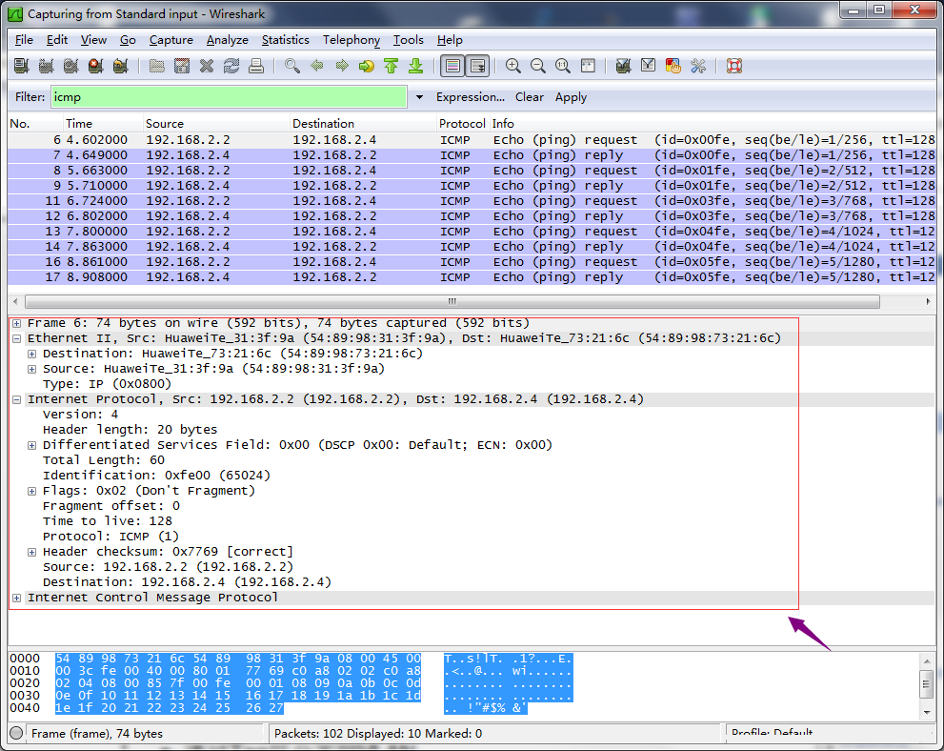The width and height of the screenshot is (944, 751).
Task: Open the Analyze menu
Action: 227,40
